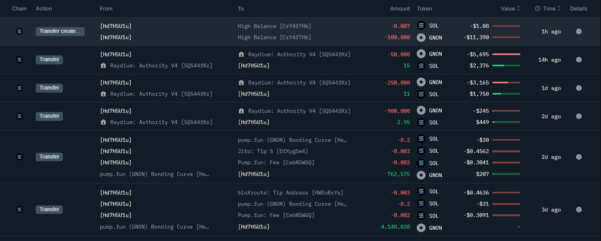Open details info for the 1h ago transaction
The height and width of the screenshot is (241, 601).
(x=578, y=31)
